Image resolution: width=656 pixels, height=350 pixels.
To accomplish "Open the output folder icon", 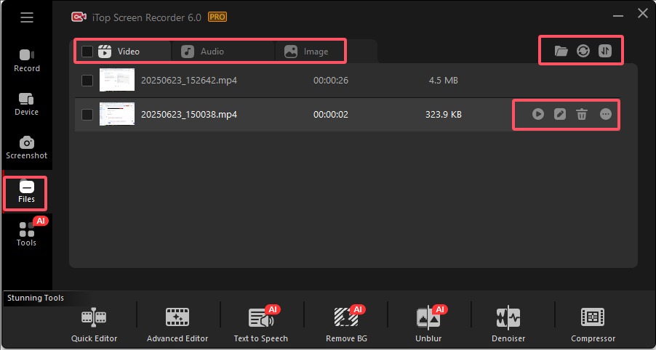I will tap(561, 51).
